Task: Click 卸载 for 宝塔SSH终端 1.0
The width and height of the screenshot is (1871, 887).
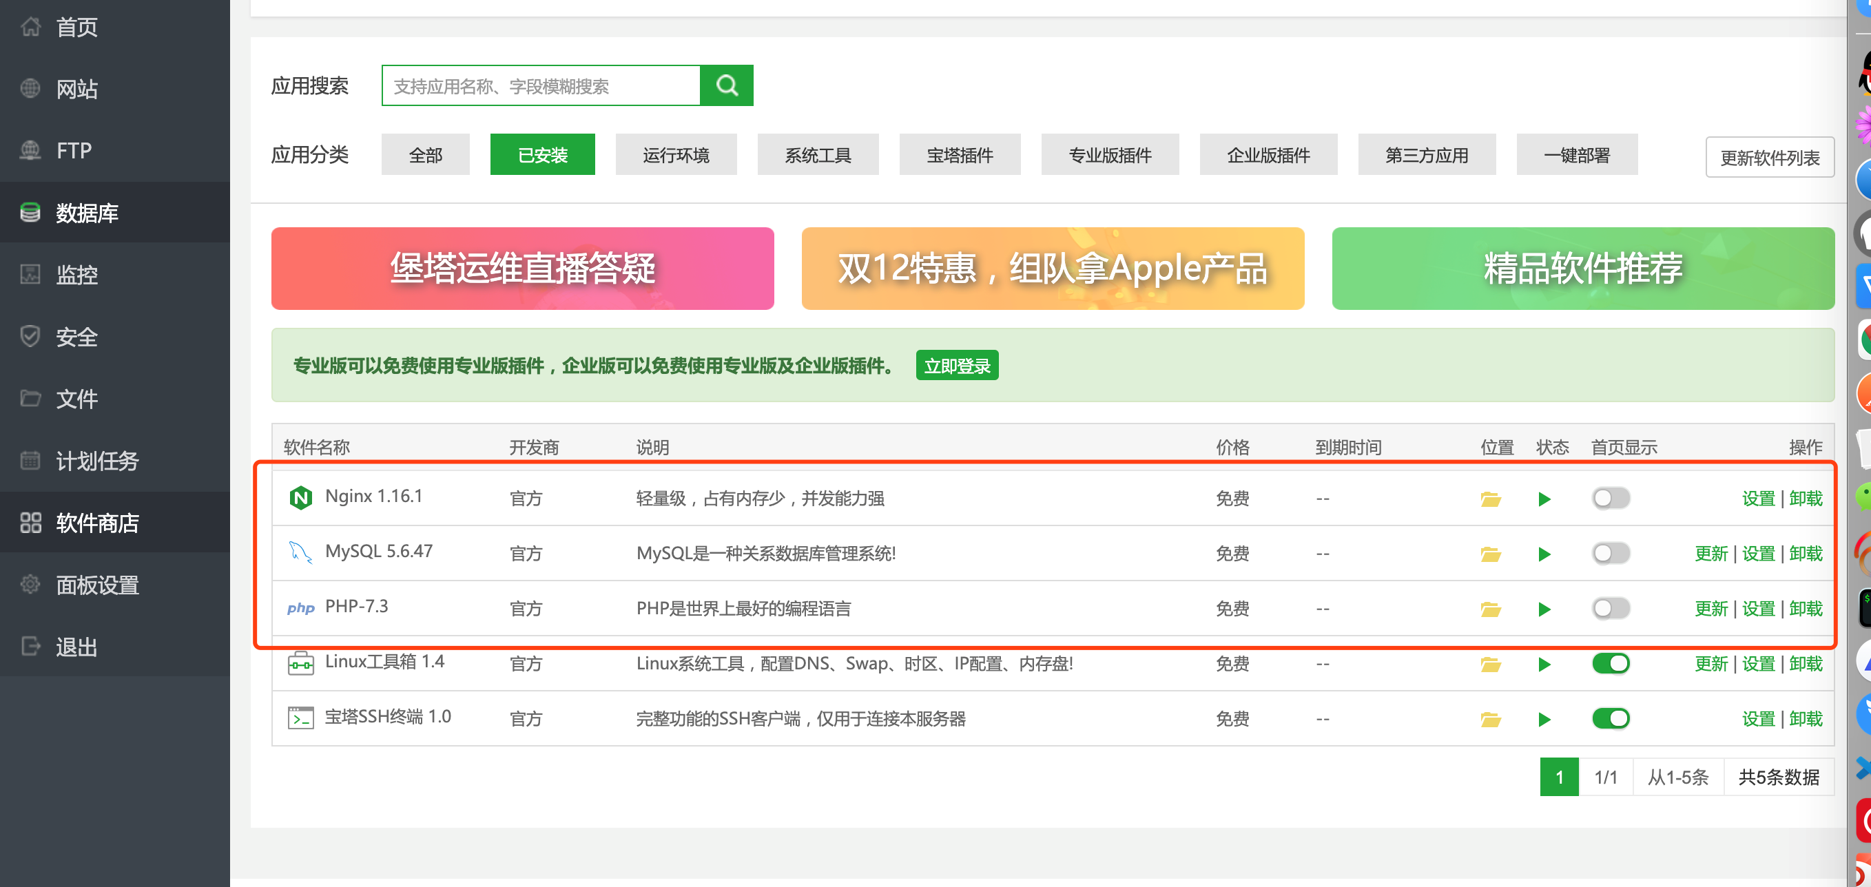Action: [x=1806, y=720]
